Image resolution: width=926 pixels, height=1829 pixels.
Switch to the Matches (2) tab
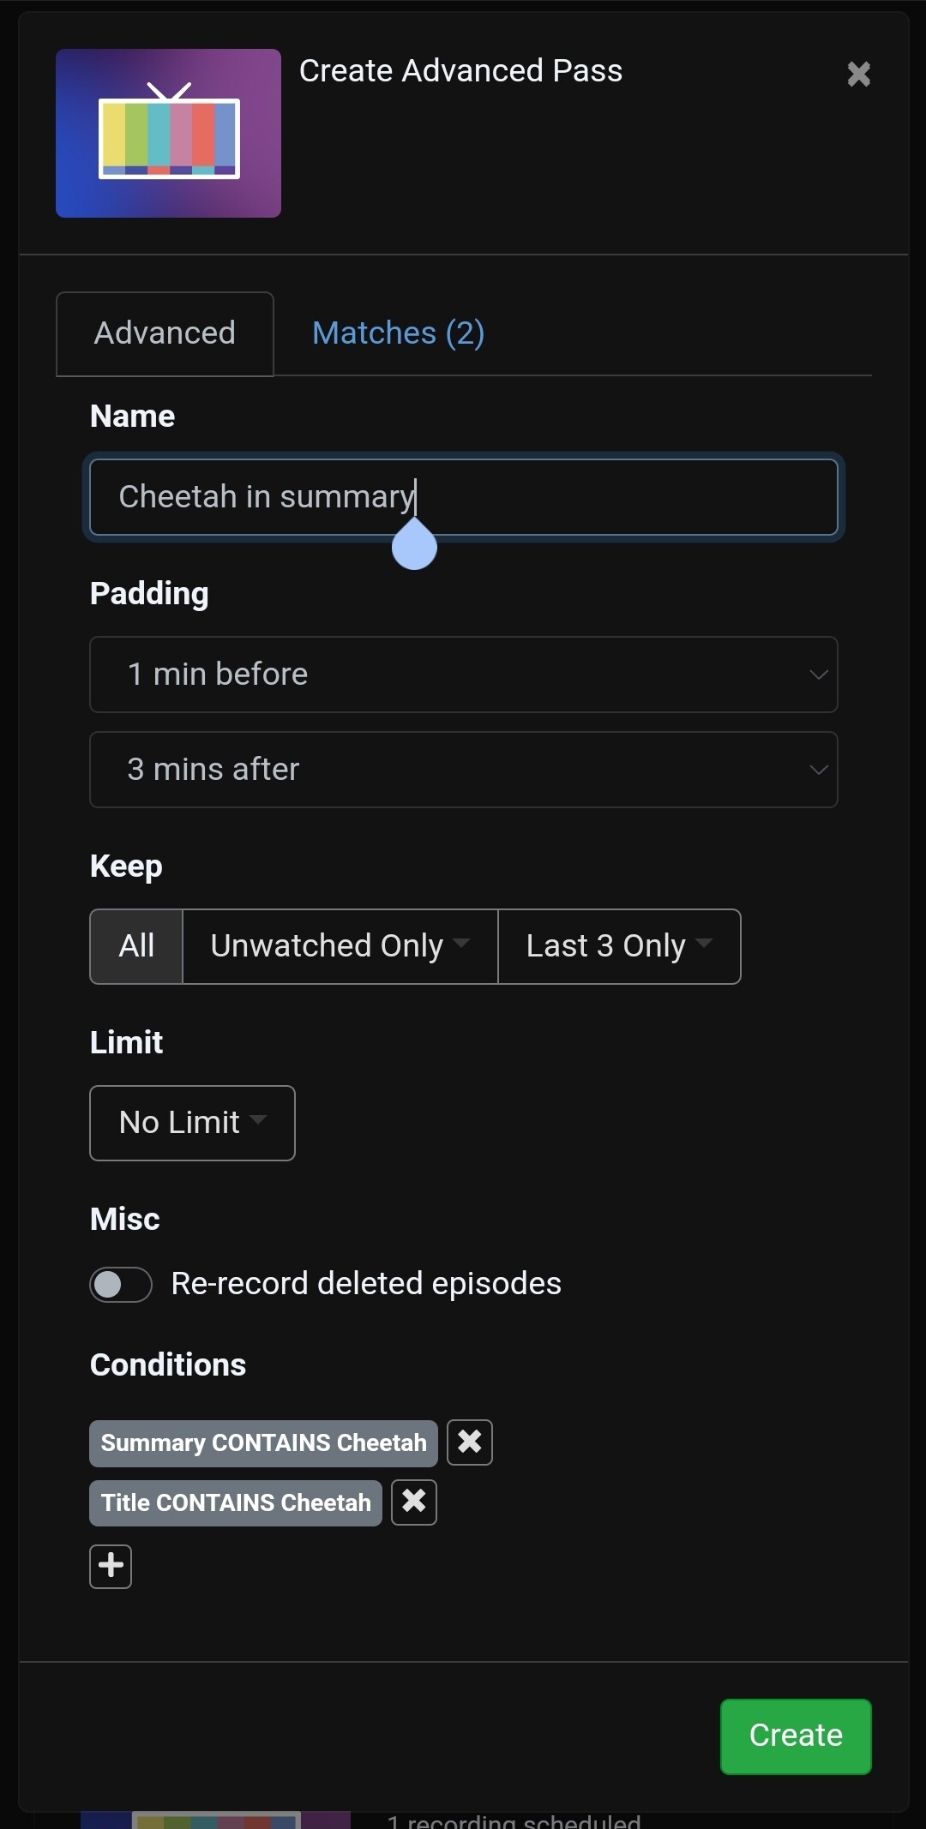pyautogui.click(x=398, y=333)
